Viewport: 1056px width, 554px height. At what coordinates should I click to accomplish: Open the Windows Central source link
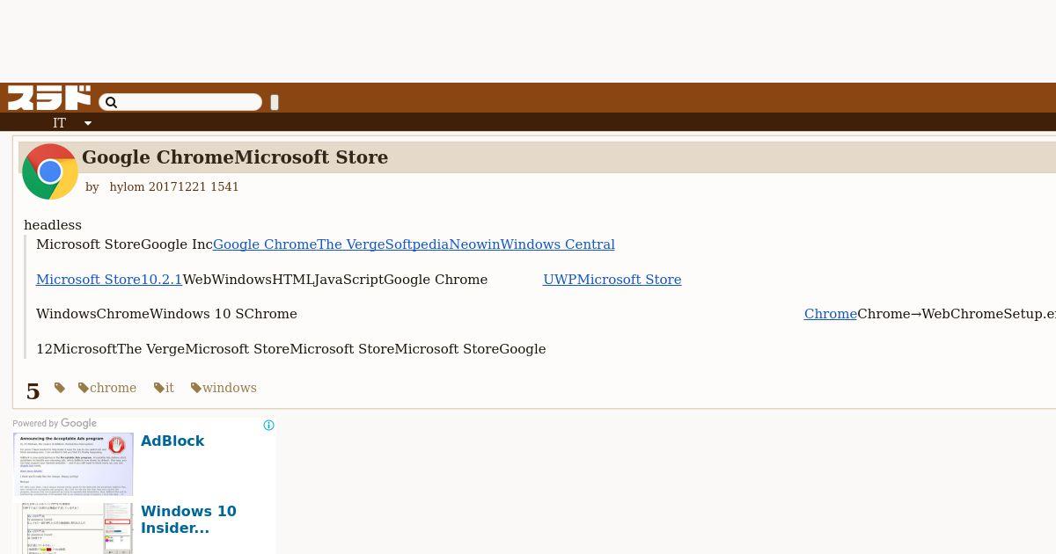[x=558, y=244]
